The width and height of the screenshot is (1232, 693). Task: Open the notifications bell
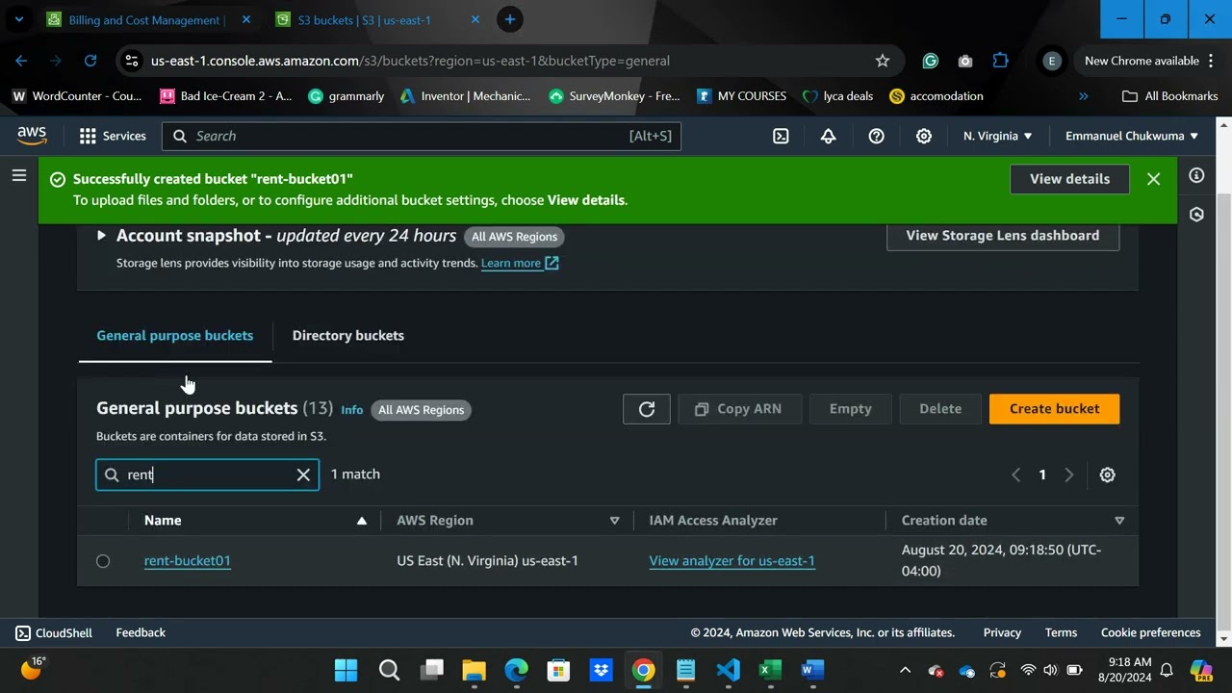[828, 136]
